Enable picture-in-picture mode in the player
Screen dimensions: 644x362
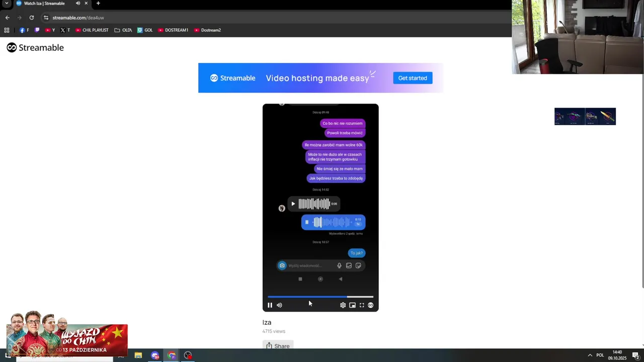click(x=352, y=305)
